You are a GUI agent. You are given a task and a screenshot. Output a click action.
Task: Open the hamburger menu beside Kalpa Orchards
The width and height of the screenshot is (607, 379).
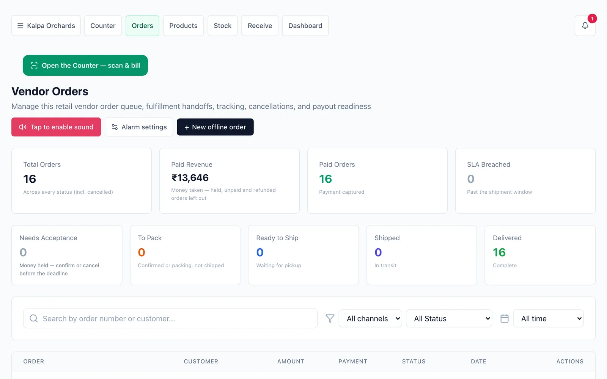(x=20, y=26)
